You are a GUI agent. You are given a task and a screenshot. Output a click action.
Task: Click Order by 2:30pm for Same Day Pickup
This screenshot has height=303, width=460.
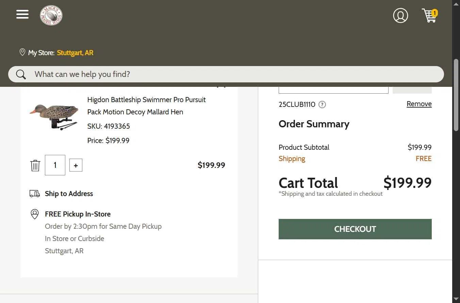tap(103, 226)
